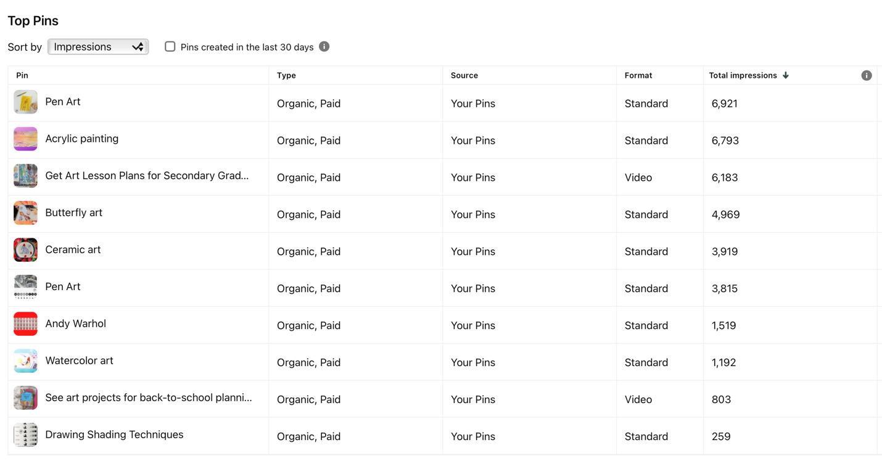Enable Pins created in last 30 days
Viewport: 882px width, 466px height.
(x=170, y=46)
